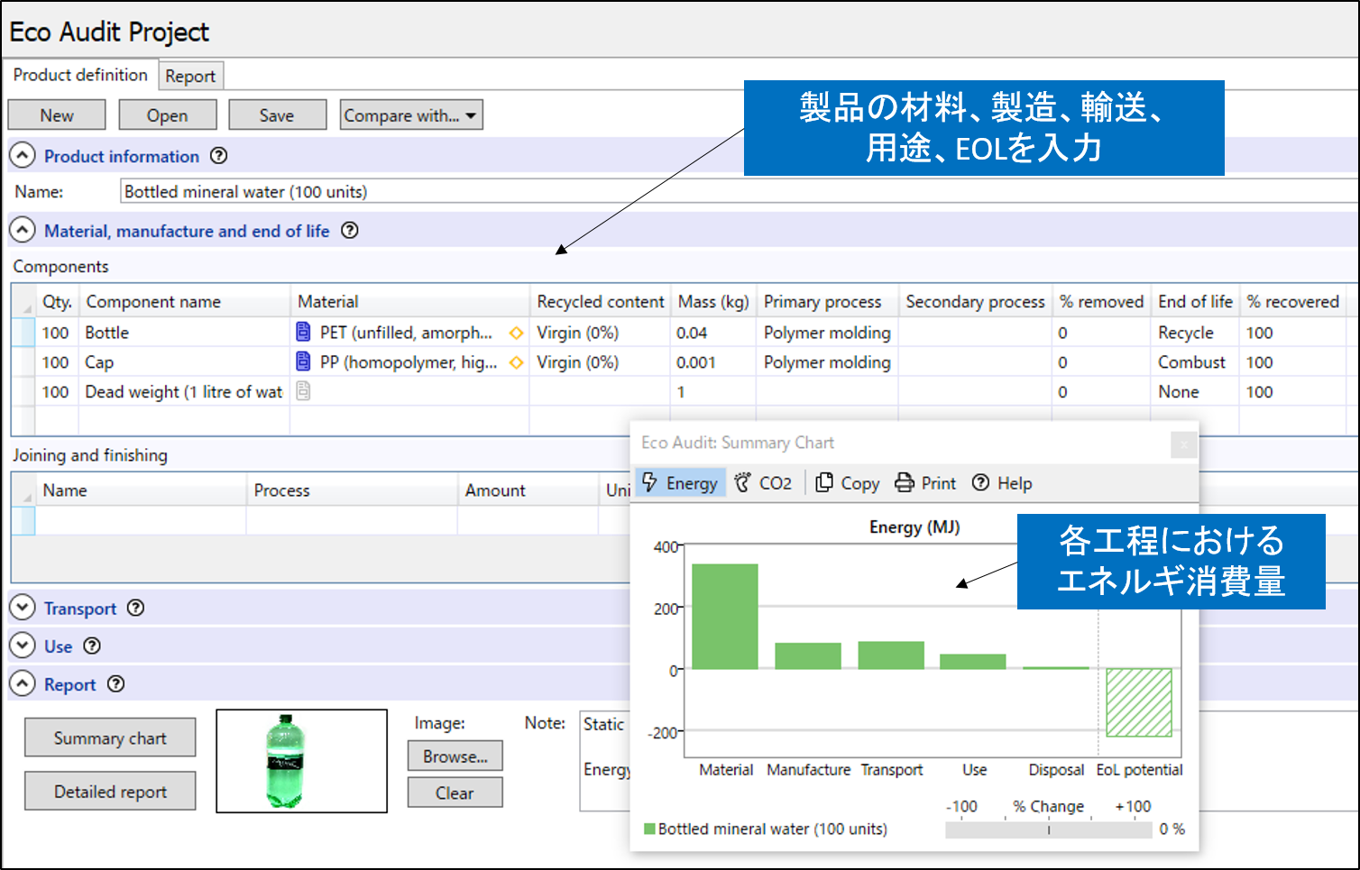This screenshot has width=1360, height=870.
Task: Click the None end of life cell
Action: tap(1195, 392)
